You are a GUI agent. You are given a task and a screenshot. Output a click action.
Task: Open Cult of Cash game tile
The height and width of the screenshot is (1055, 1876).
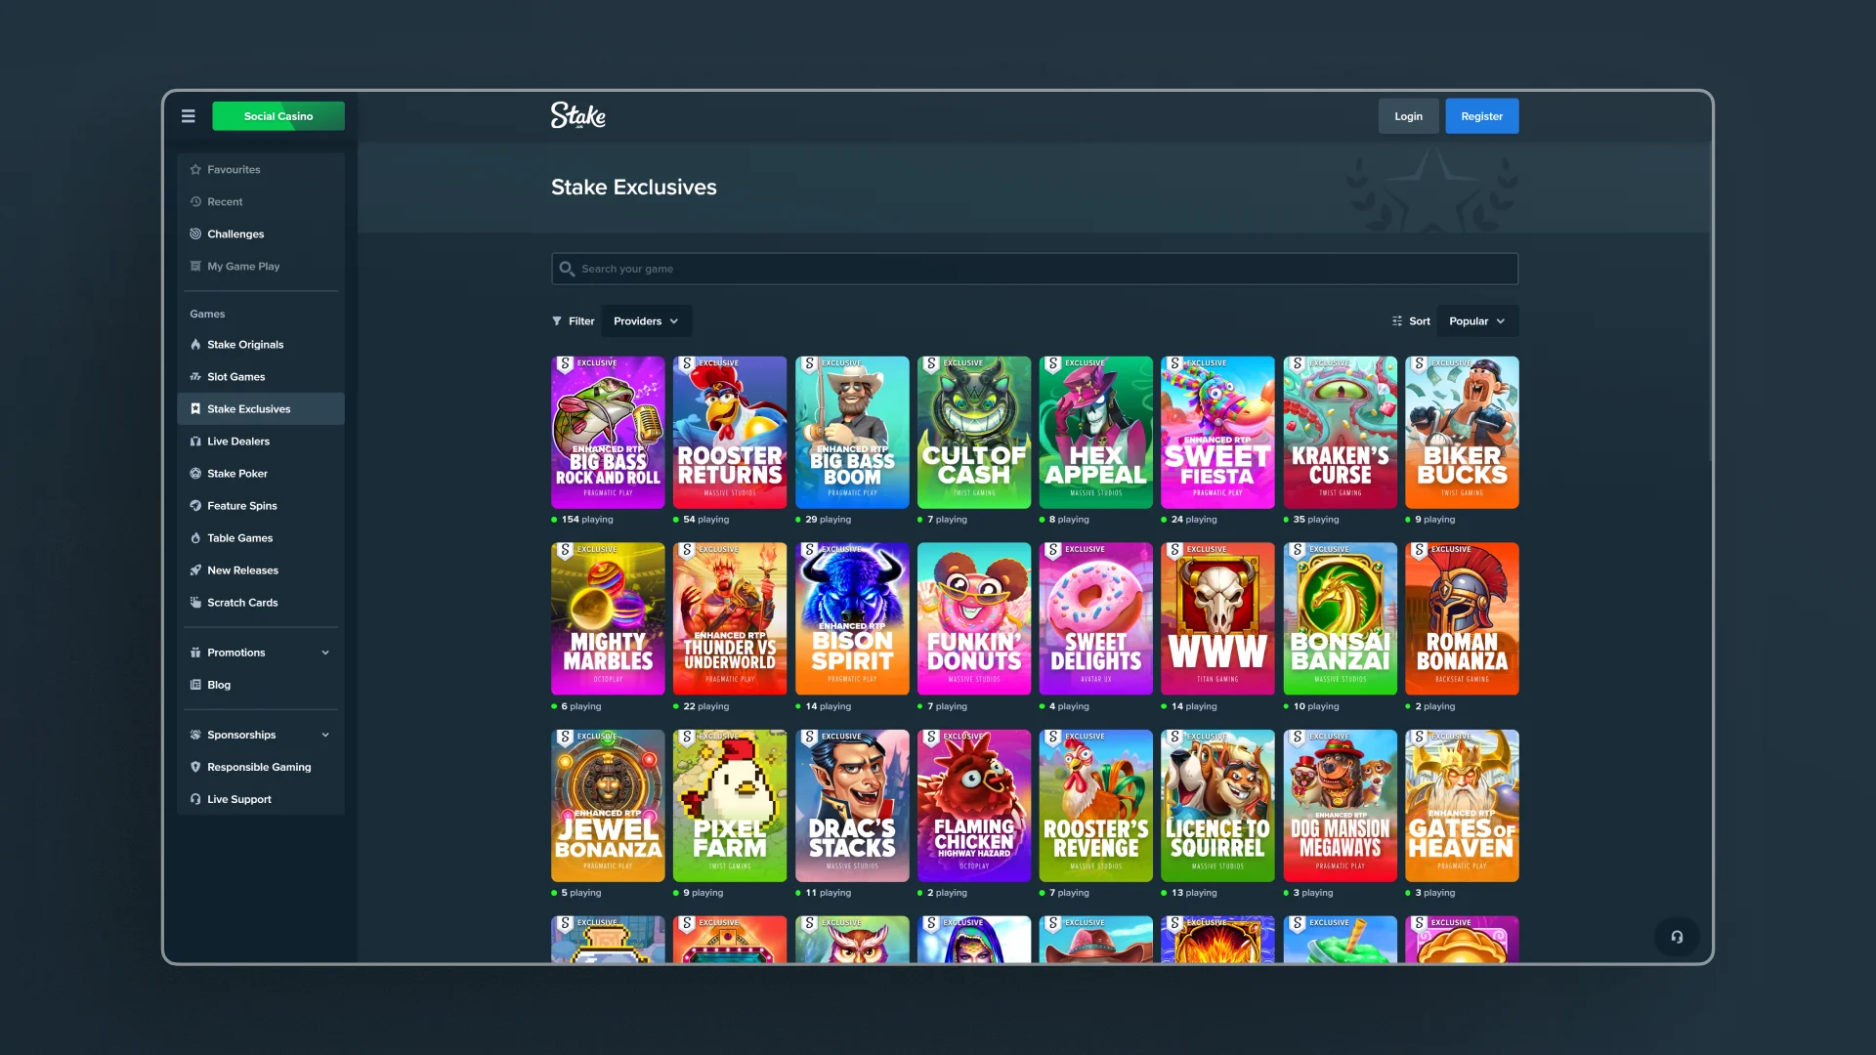974,433
